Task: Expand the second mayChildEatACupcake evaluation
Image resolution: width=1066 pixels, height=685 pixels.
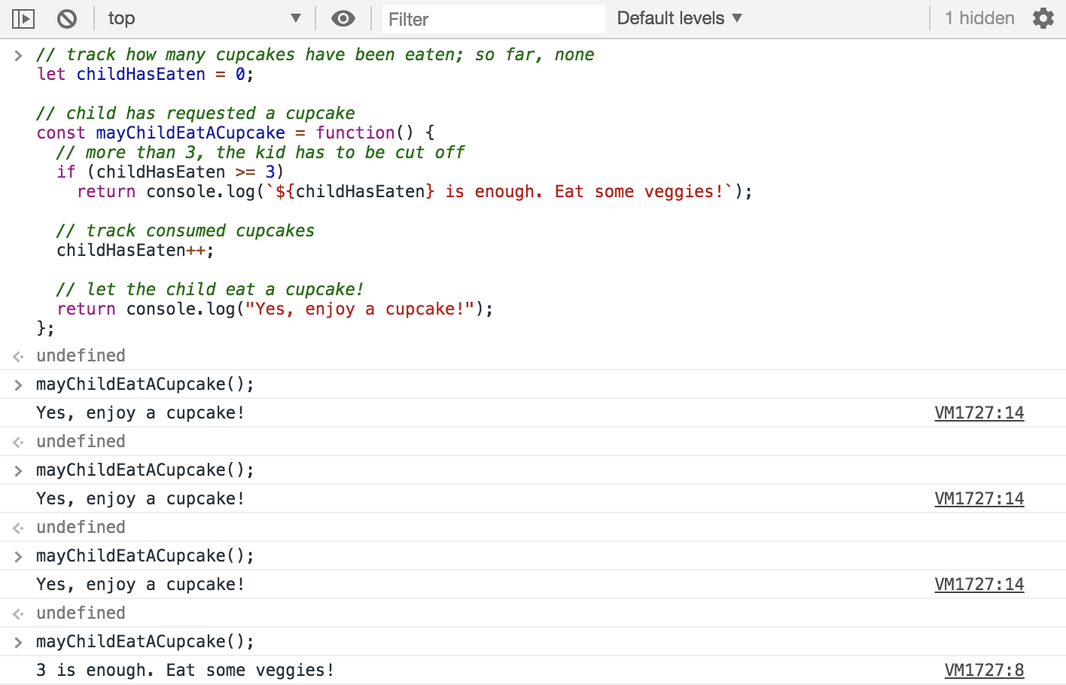Action: (x=18, y=470)
